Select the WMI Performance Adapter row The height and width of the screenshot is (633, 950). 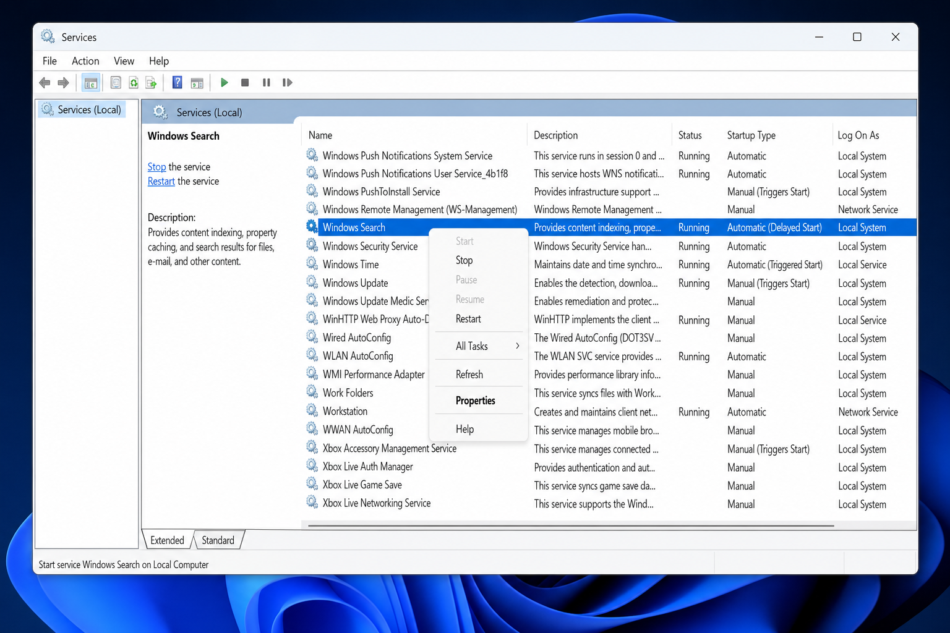(610, 375)
